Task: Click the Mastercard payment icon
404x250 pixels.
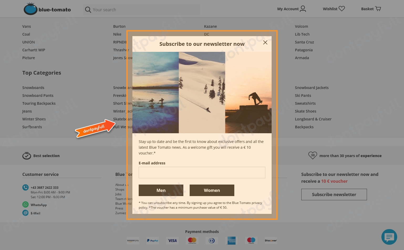Action: point(192,241)
